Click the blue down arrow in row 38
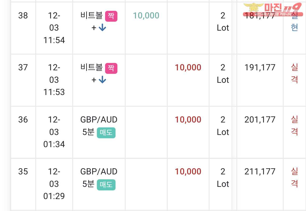306x211 pixels. click(x=102, y=28)
